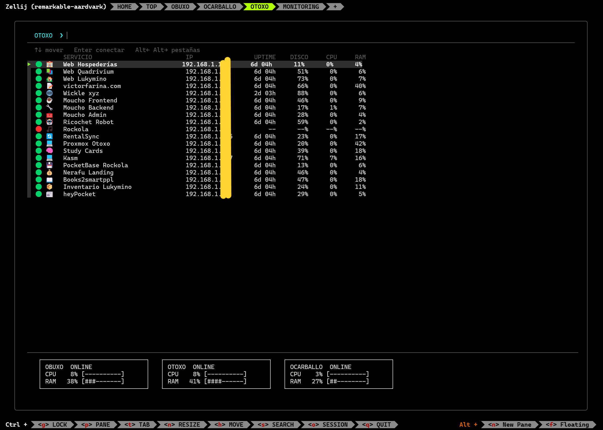603x430 pixels.
Task: Click the New Pane shortcut
Action: [x=510, y=424]
